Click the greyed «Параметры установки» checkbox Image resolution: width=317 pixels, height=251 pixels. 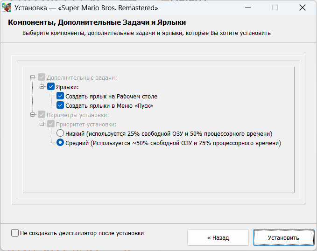(42, 115)
